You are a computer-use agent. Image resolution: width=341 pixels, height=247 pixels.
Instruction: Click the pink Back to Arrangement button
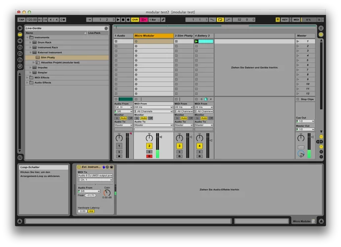coord(143,20)
